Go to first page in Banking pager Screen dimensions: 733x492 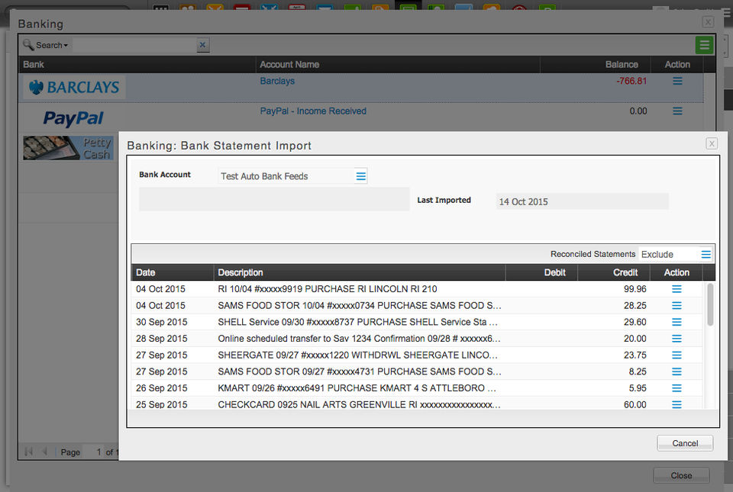(28, 452)
